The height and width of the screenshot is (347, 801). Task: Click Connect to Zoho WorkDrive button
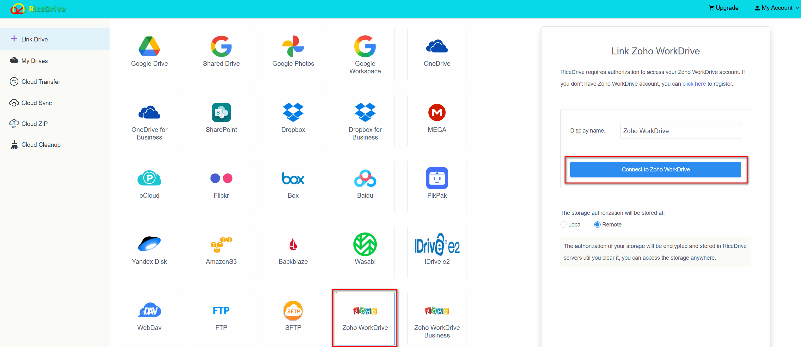(x=656, y=170)
